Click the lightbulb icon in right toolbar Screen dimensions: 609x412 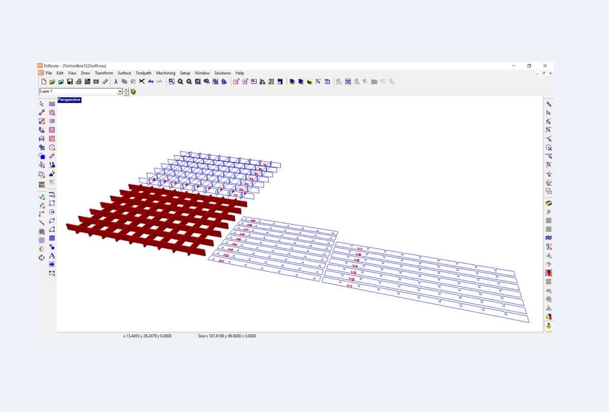(x=549, y=326)
